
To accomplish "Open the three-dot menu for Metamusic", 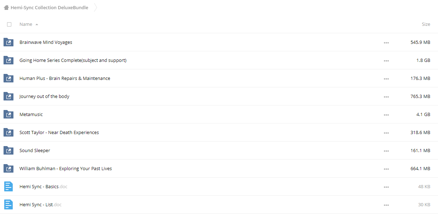I will coord(386,115).
